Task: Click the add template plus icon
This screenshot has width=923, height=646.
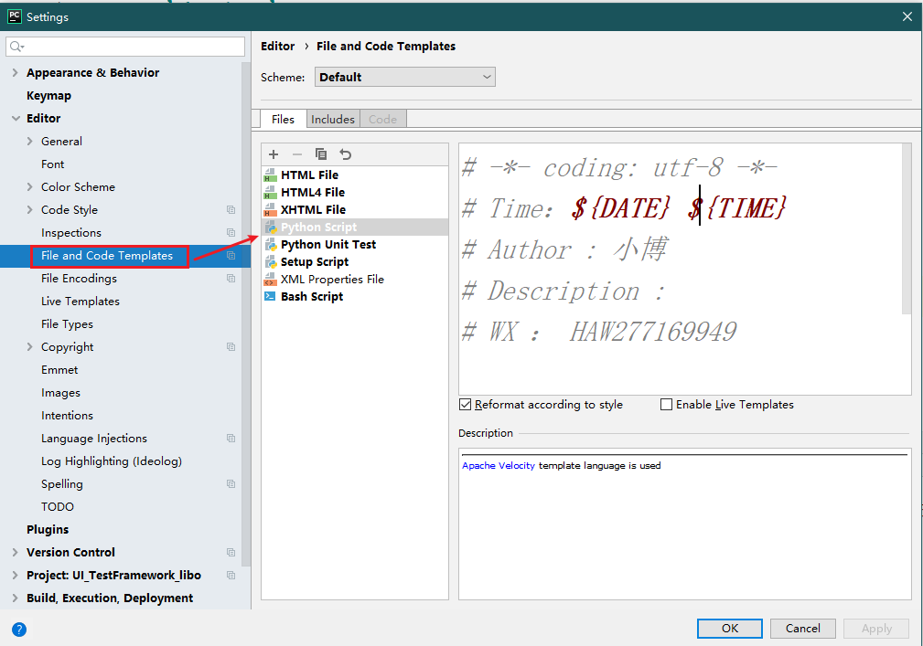Action: 274,154
